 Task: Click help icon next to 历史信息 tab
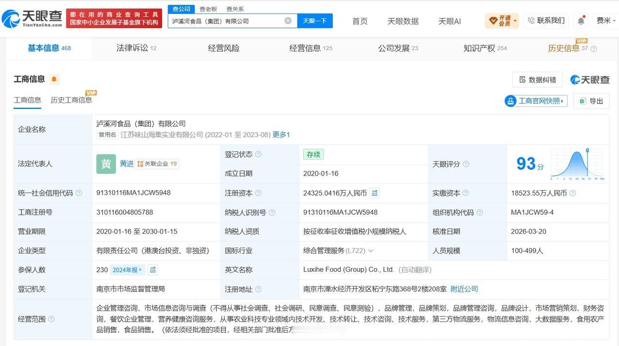(x=594, y=48)
